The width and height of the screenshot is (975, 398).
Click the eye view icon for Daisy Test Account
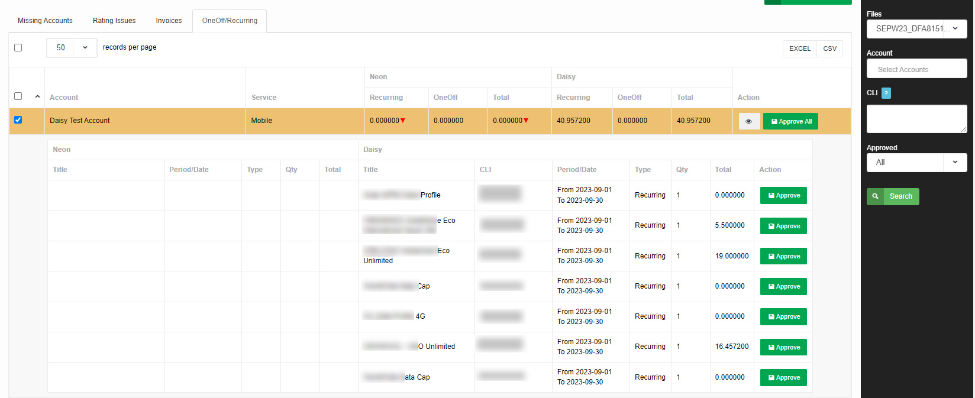[748, 121]
